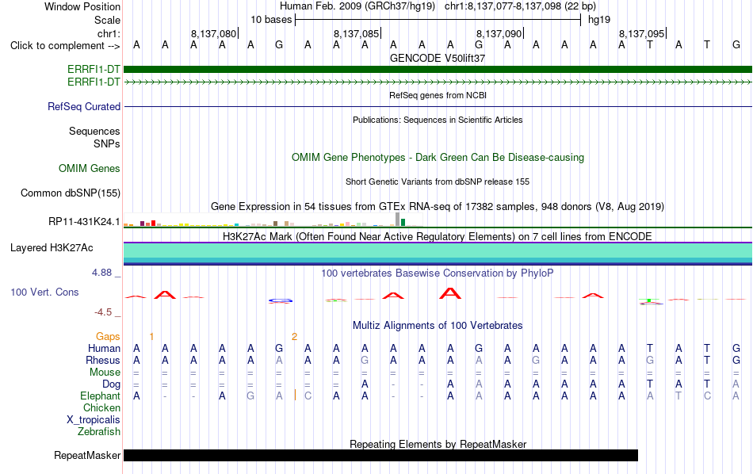The width and height of the screenshot is (753, 474).
Task: Click the blue G letter in PhyloP logo
Action: [x=281, y=300]
